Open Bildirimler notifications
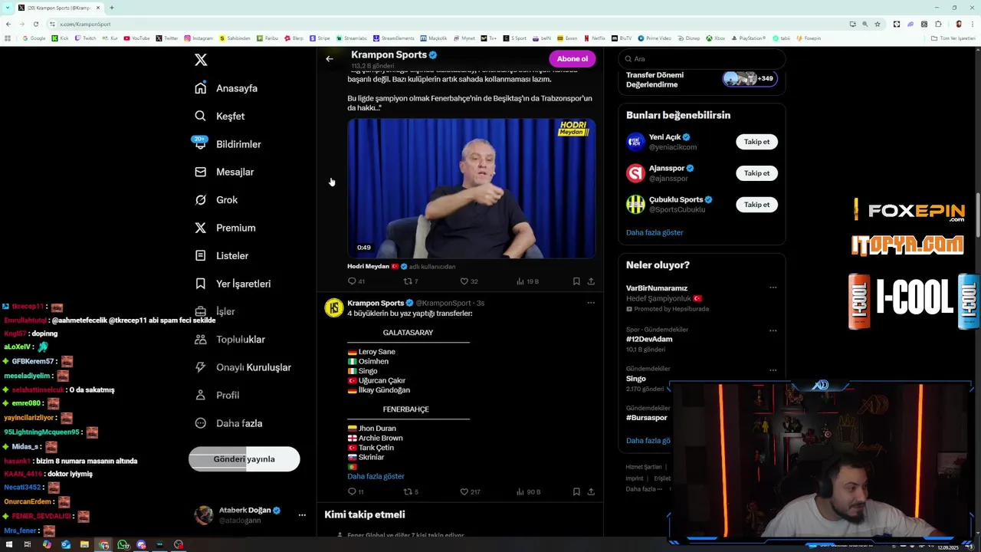981x552 pixels. coord(228,144)
